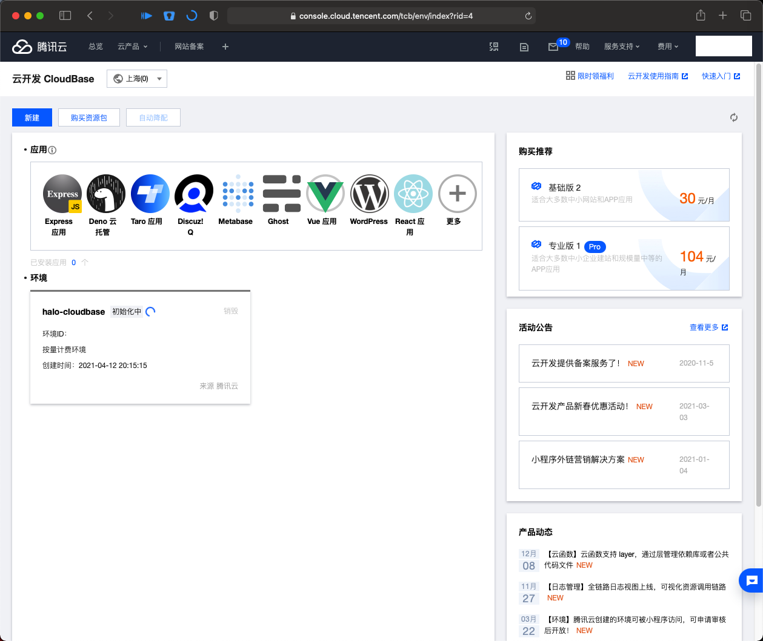The width and height of the screenshot is (763, 641).
Task: Open messages with 10 unread notifications
Action: coord(555,46)
